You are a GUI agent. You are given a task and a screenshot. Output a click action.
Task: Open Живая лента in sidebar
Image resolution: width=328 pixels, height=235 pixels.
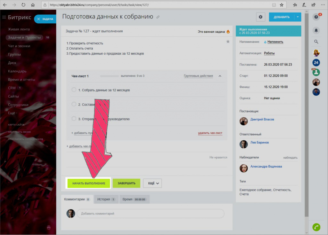tap(19, 29)
